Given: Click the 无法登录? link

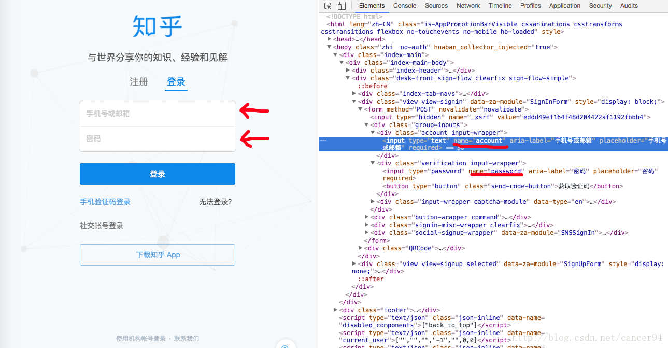Looking at the screenshot, I should 216,202.
